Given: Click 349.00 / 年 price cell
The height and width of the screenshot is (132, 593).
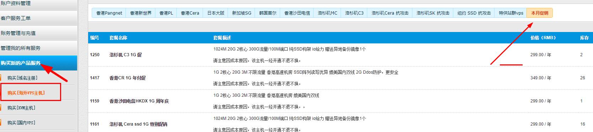Looking at the screenshot, I should pos(541,78).
